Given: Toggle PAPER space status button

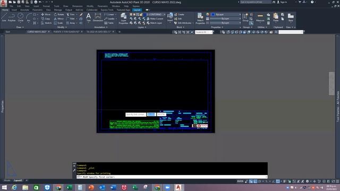Looking at the screenshot, I should pyautogui.click(x=240, y=181).
